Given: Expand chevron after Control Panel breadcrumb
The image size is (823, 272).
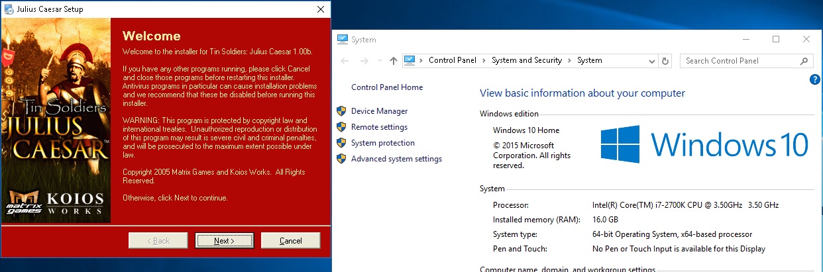Looking at the screenshot, I should [484, 60].
